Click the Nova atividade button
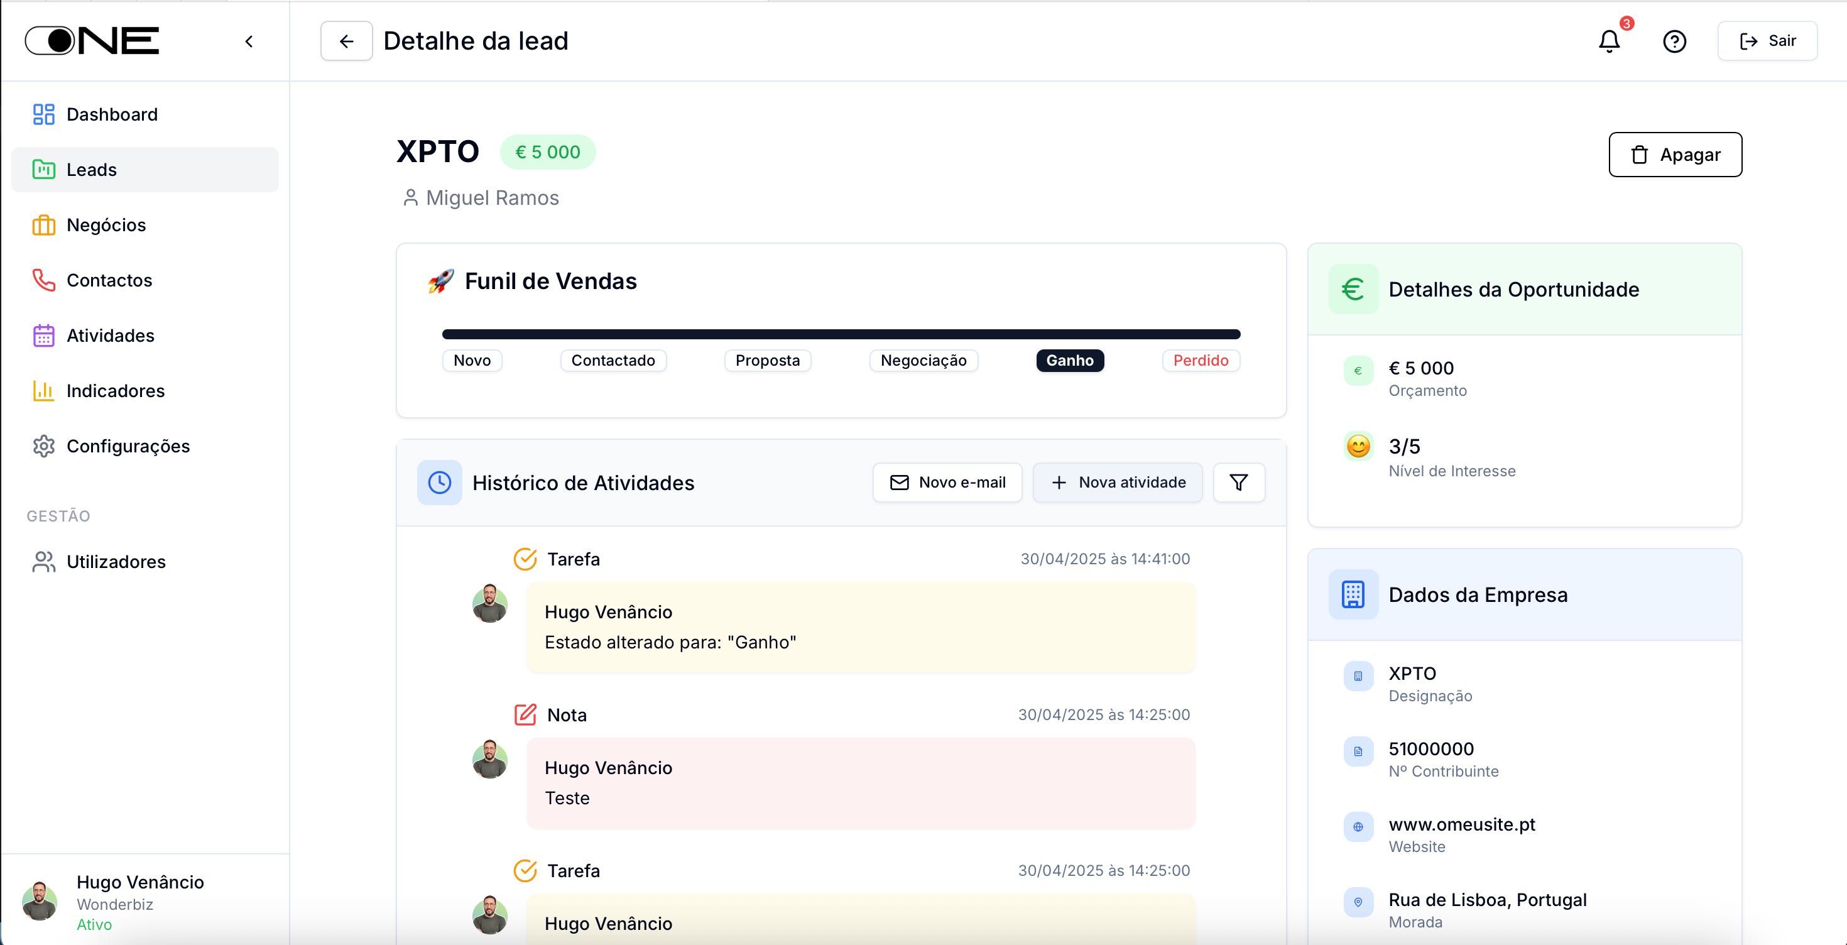The height and width of the screenshot is (945, 1847). 1117,483
